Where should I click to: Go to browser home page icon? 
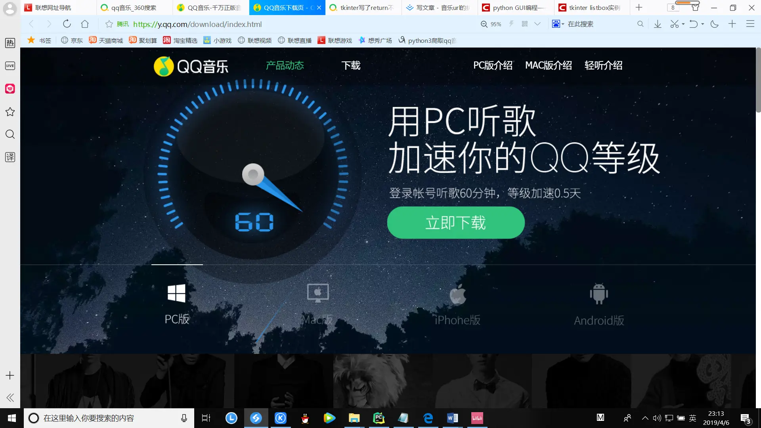click(84, 24)
